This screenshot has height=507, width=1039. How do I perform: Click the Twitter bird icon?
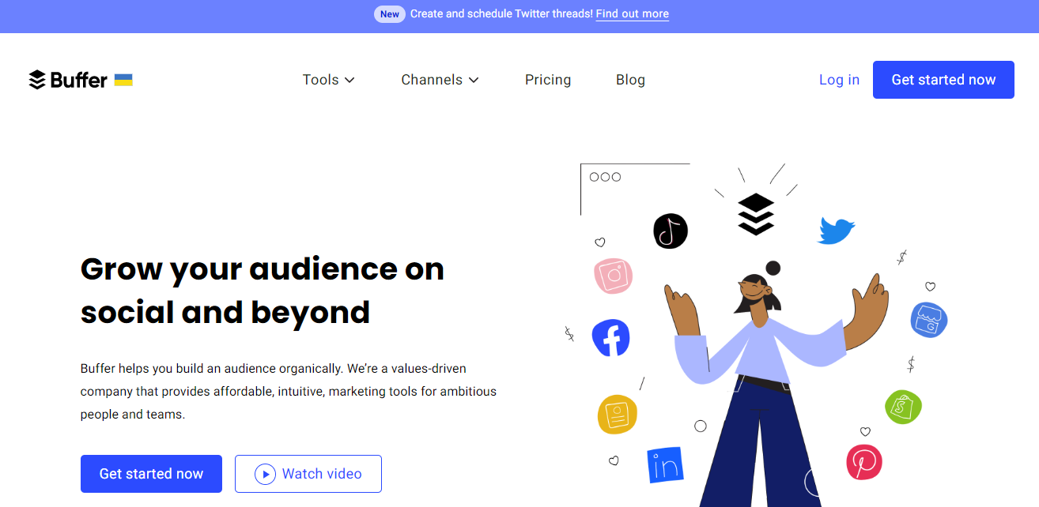click(837, 231)
